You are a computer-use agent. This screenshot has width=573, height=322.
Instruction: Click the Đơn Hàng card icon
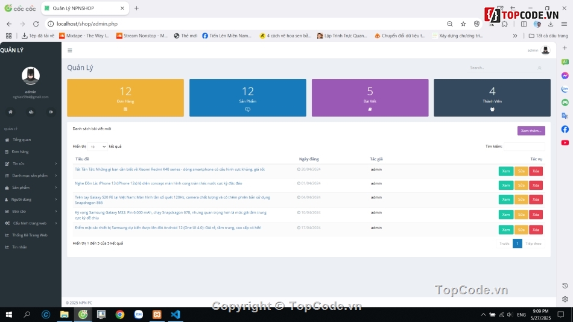tap(125, 109)
